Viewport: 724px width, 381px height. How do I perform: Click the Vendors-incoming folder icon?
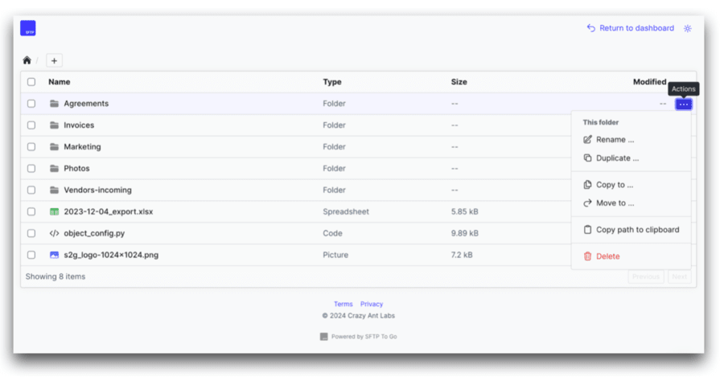click(54, 190)
